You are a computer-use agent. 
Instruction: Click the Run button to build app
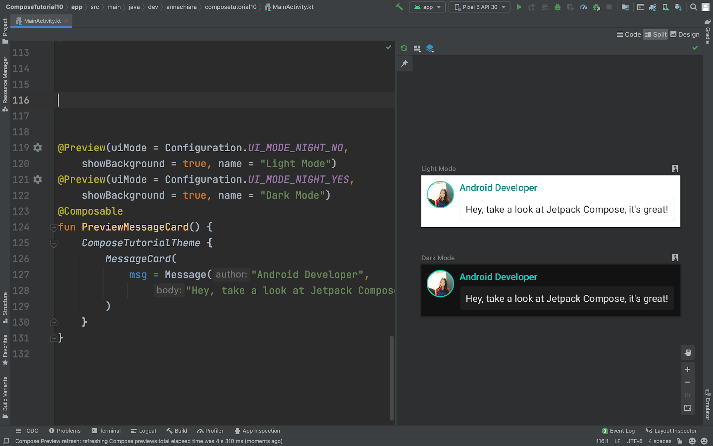pos(519,7)
